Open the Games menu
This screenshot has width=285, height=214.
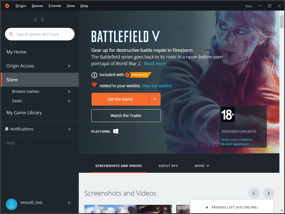(38, 6)
